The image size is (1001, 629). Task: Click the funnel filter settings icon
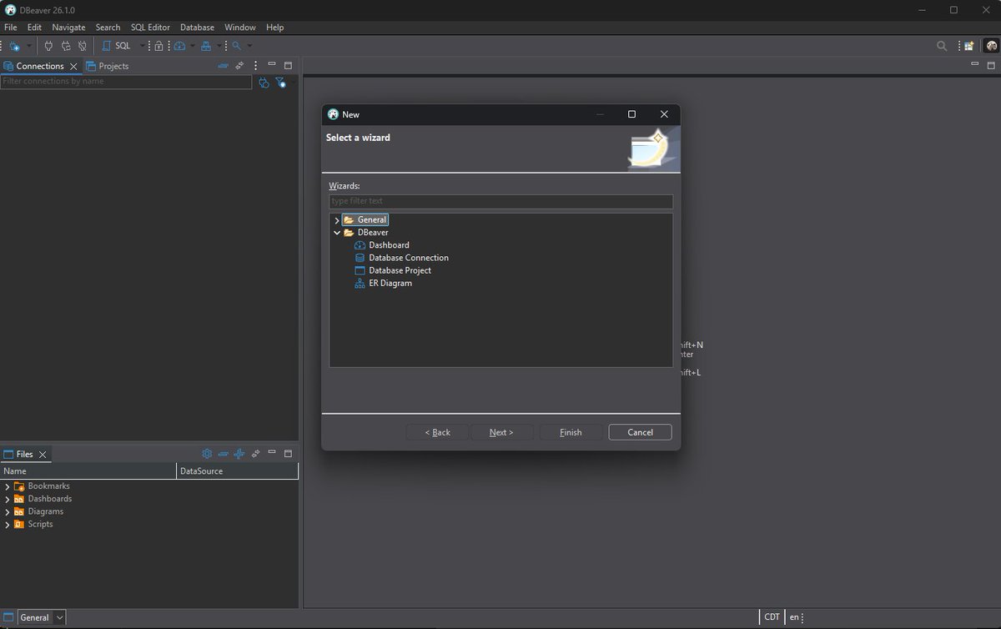[x=280, y=83]
